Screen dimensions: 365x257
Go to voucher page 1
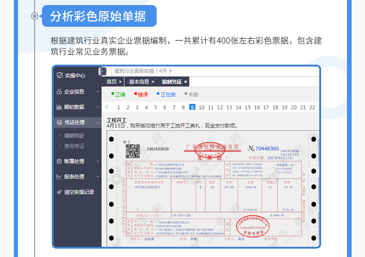point(118,108)
